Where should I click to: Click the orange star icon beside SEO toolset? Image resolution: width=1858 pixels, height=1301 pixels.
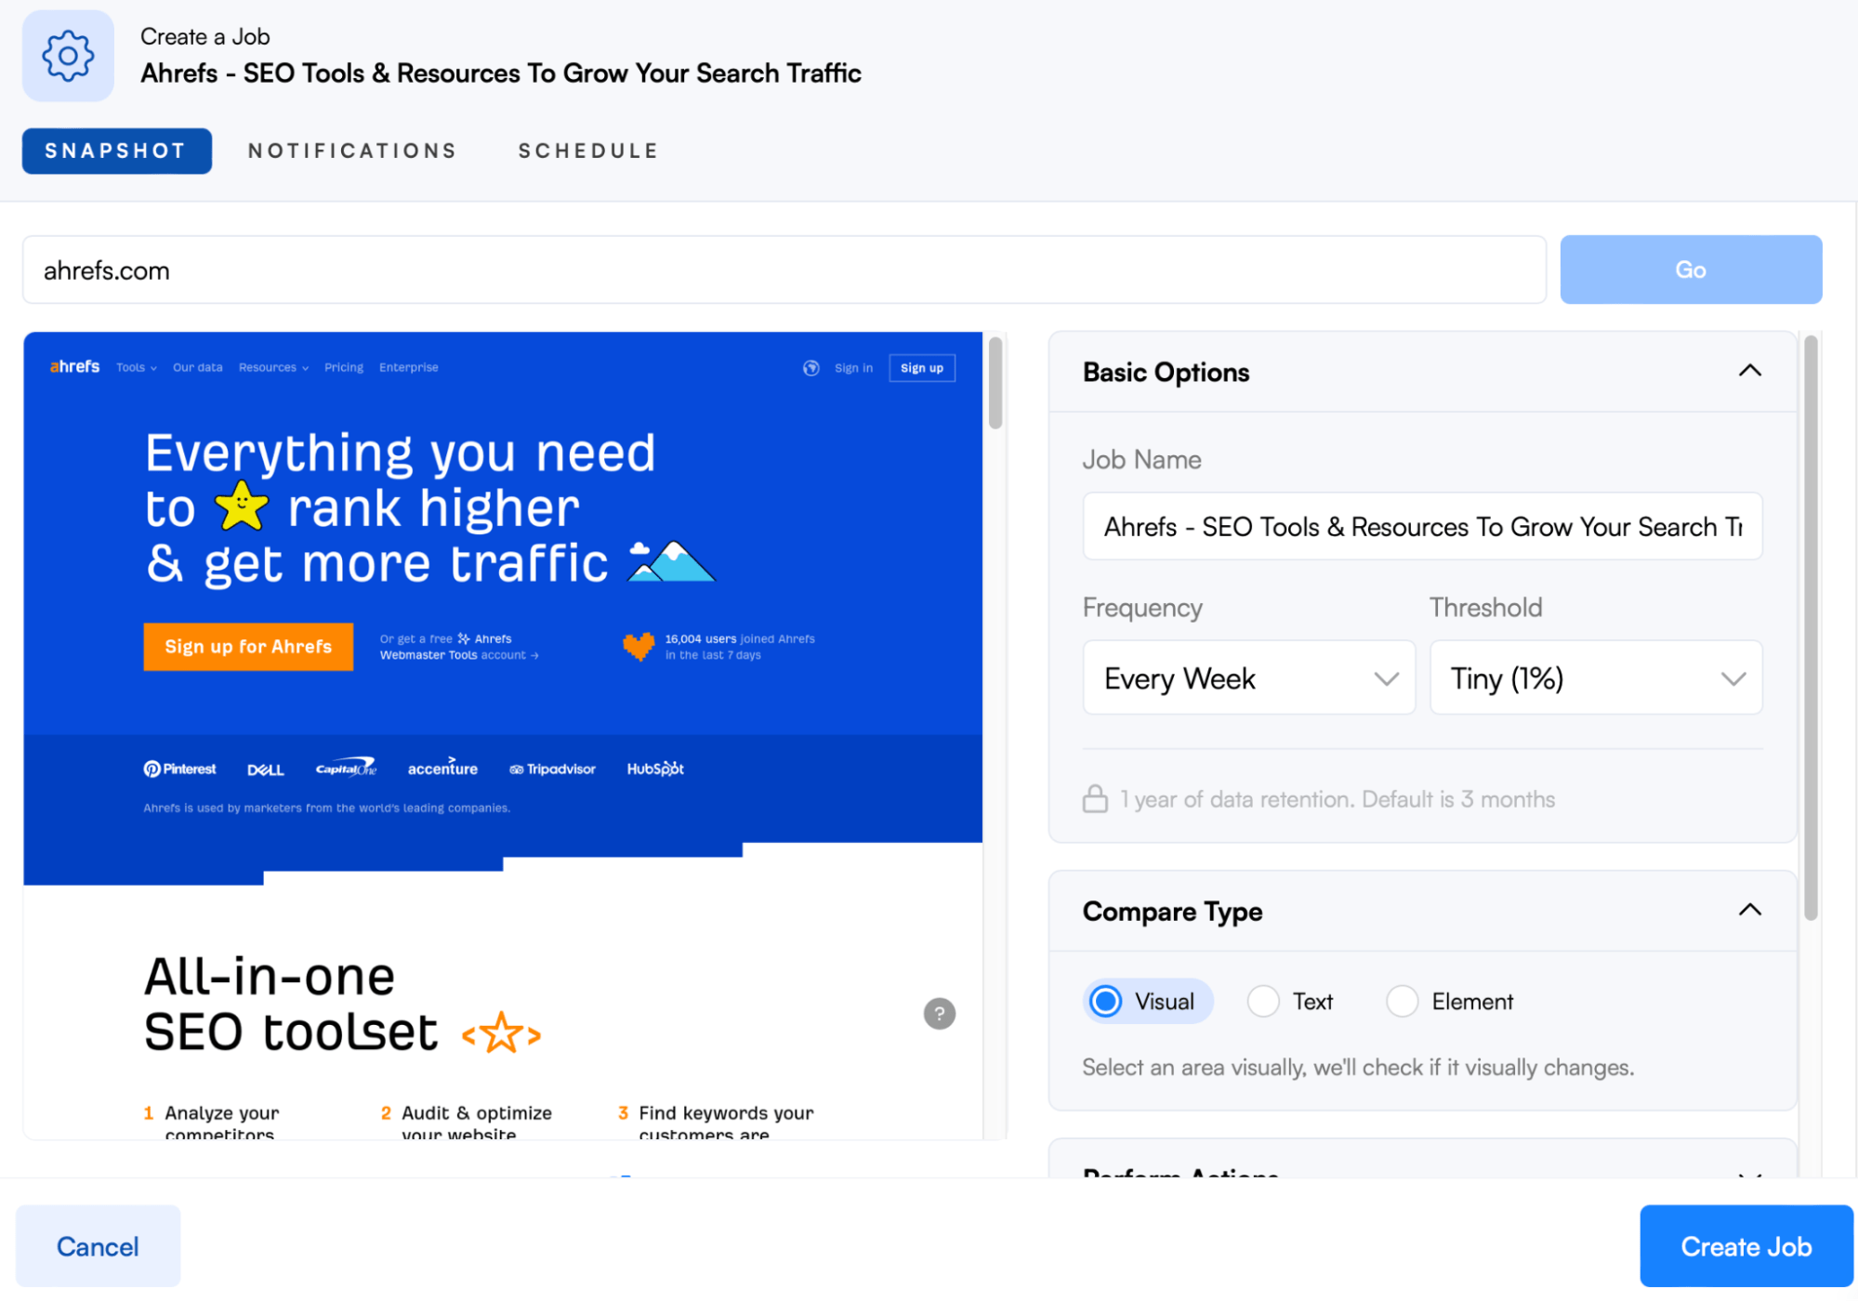502,1032
